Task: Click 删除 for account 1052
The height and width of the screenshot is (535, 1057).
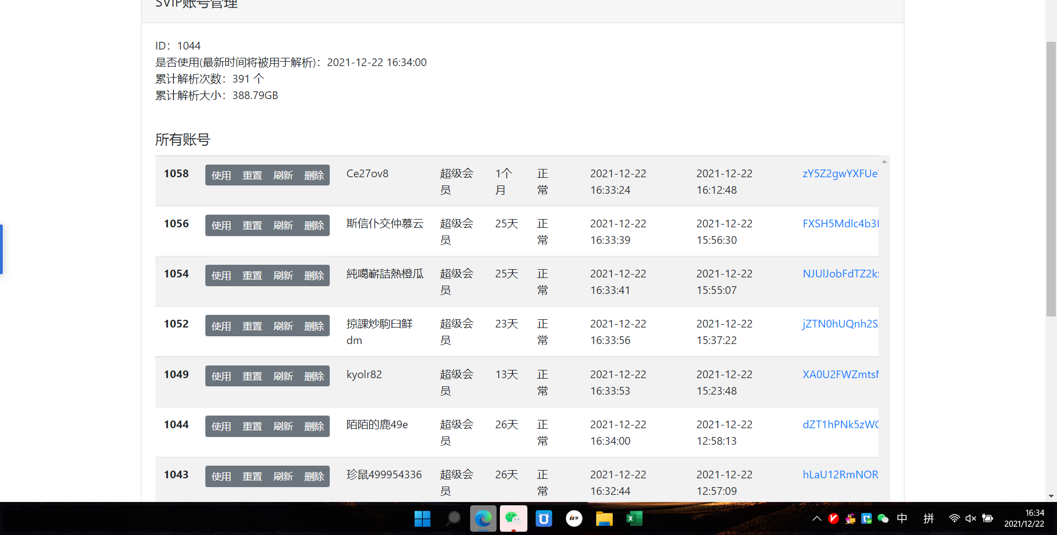Action: click(x=314, y=326)
